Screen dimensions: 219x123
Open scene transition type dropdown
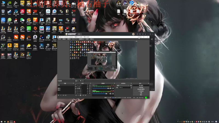point(123,86)
